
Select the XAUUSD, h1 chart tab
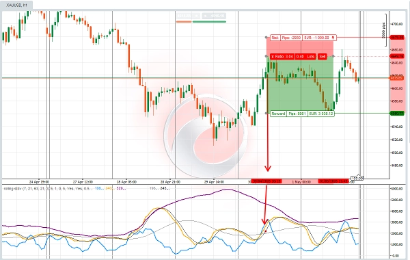[16, 5]
